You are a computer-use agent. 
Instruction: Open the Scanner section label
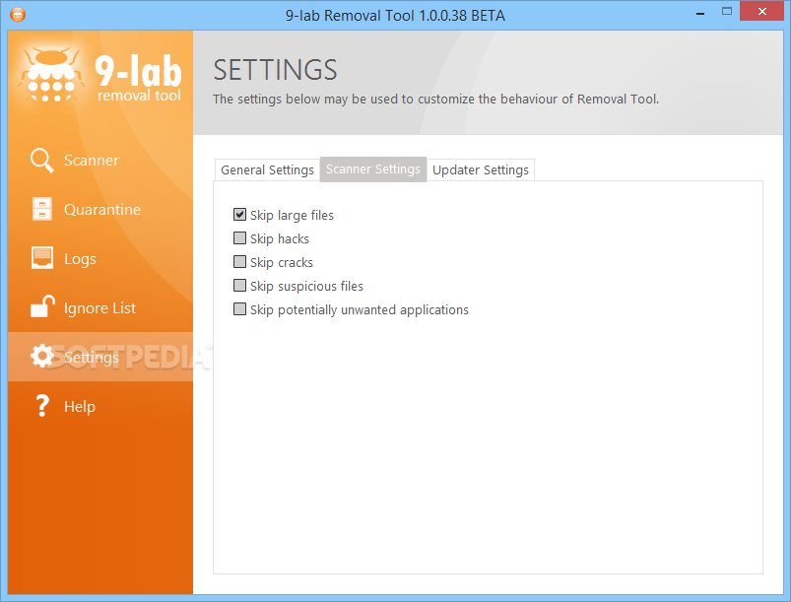pyautogui.click(x=92, y=161)
